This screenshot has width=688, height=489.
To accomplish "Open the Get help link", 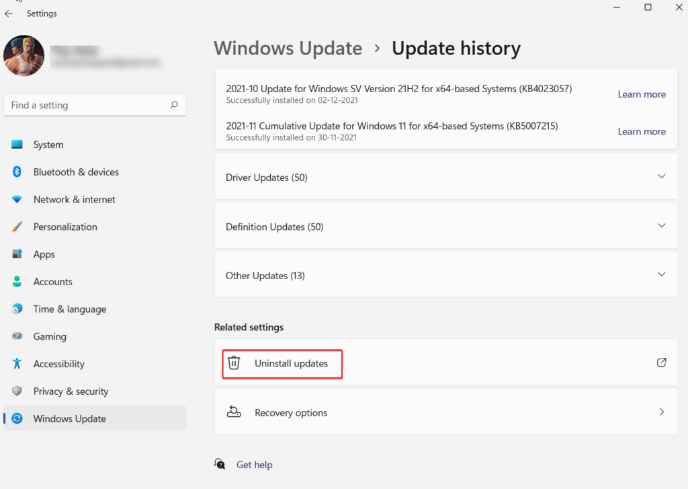I will coord(255,465).
